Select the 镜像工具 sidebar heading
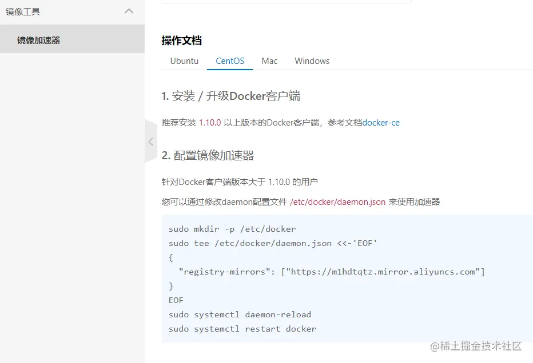Viewport: 533px width, 363px height. [x=23, y=11]
